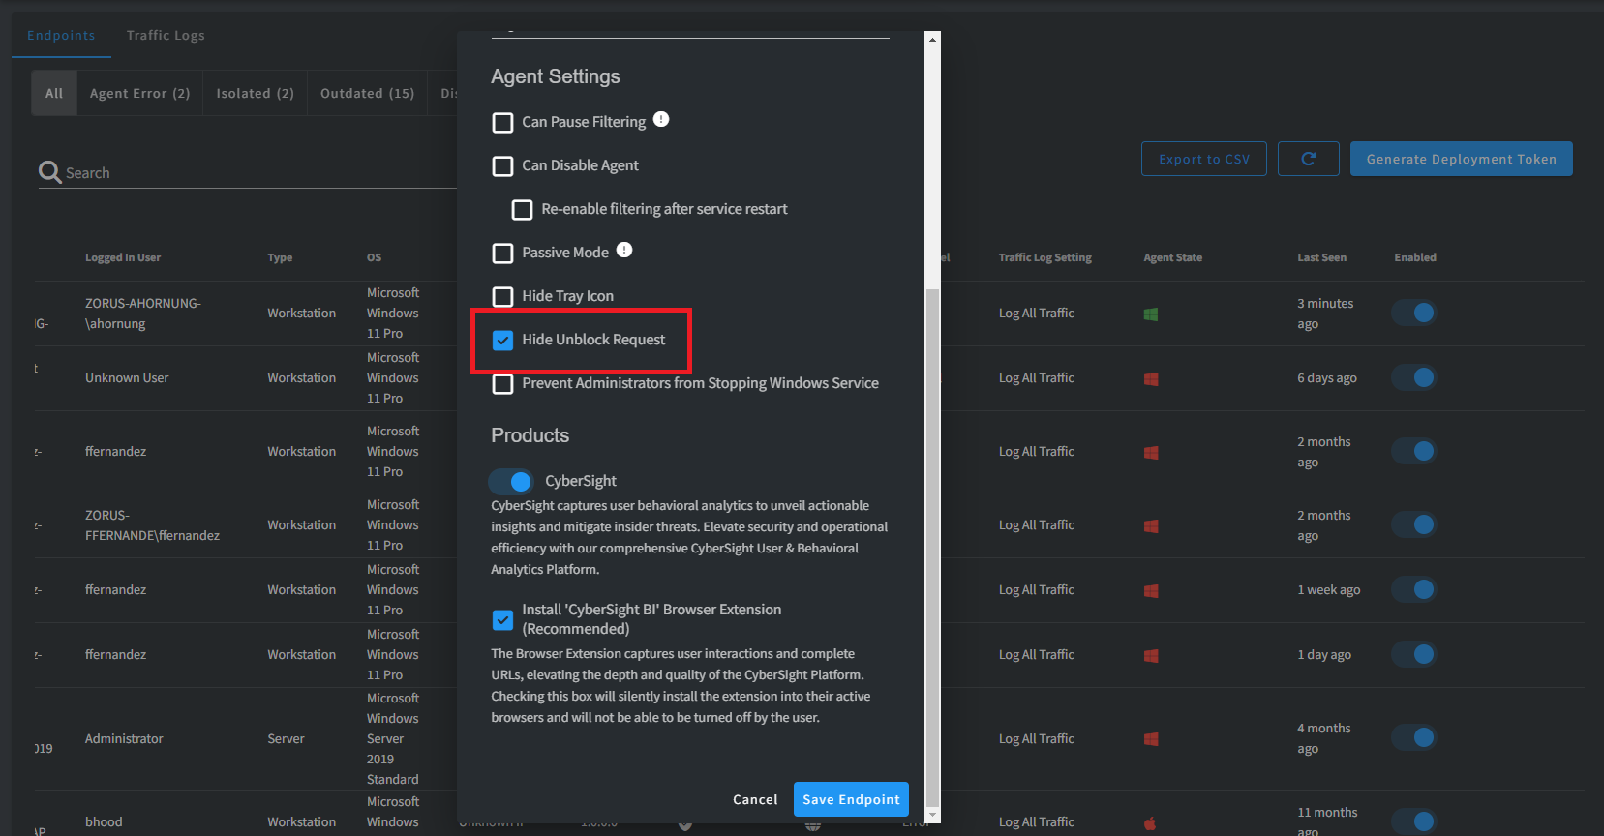Image resolution: width=1604 pixels, height=836 pixels.
Task: Switch to the Traffic Logs tab
Action: (166, 35)
